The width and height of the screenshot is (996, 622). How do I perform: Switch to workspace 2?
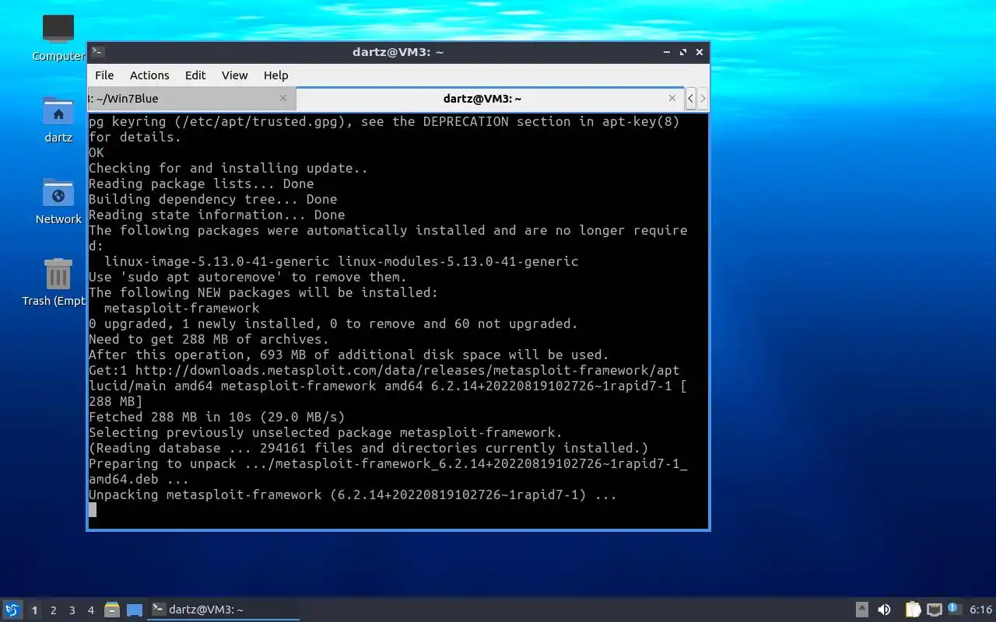click(x=54, y=610)
